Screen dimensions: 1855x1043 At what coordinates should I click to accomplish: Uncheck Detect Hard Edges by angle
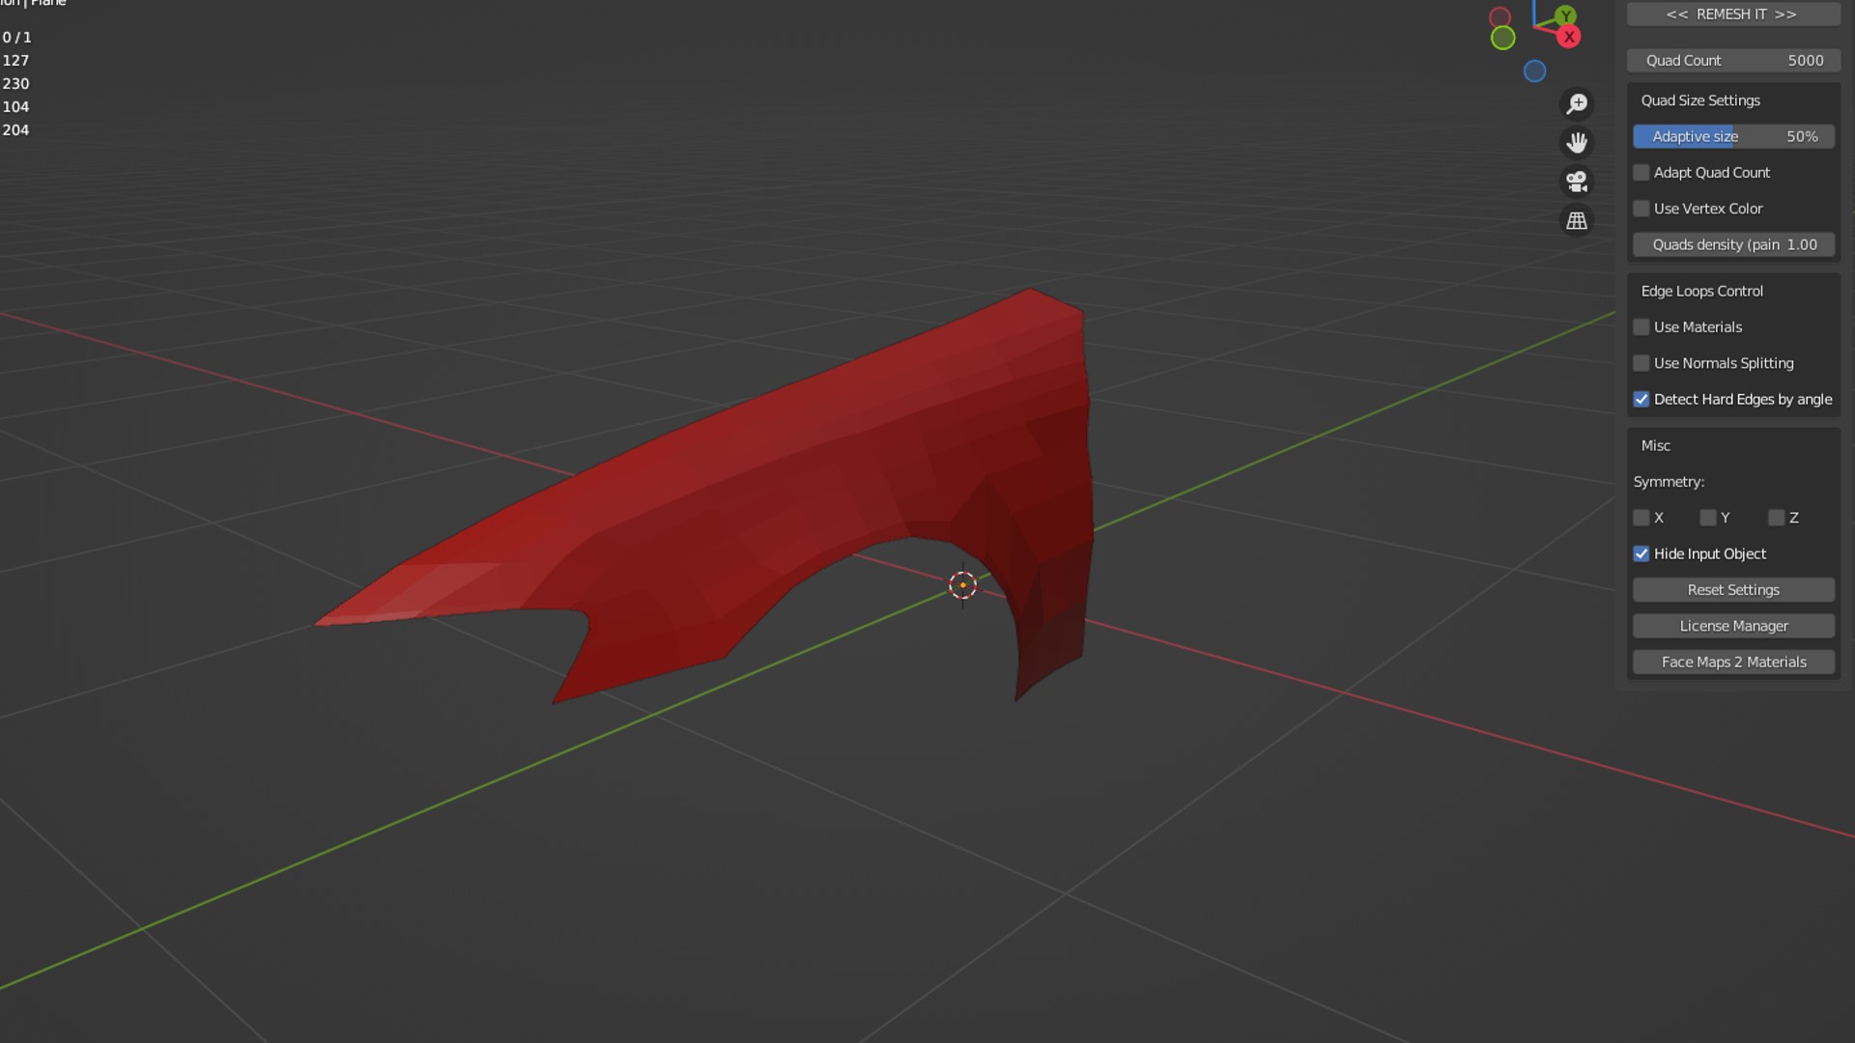point(1641,400)
